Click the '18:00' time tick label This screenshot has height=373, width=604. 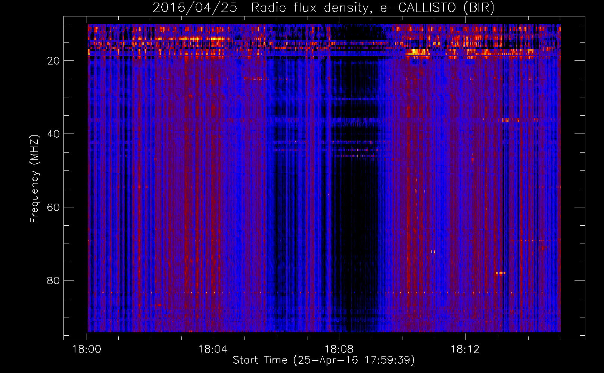tap(87, 350)
